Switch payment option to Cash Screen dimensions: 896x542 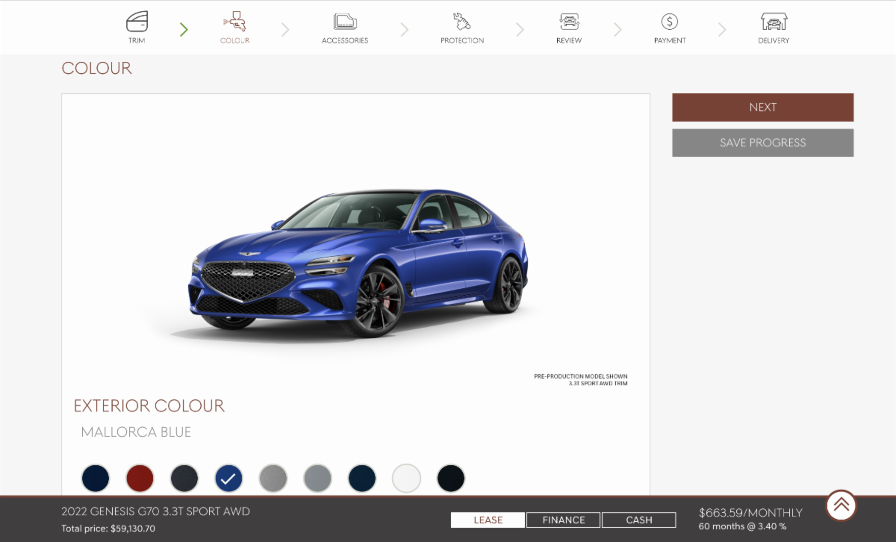[x=639, y=520]
